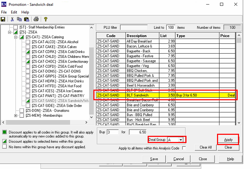Click the Help question mark toolbar icon
Screen dimensions: 250x169
[x=46, y=19]
